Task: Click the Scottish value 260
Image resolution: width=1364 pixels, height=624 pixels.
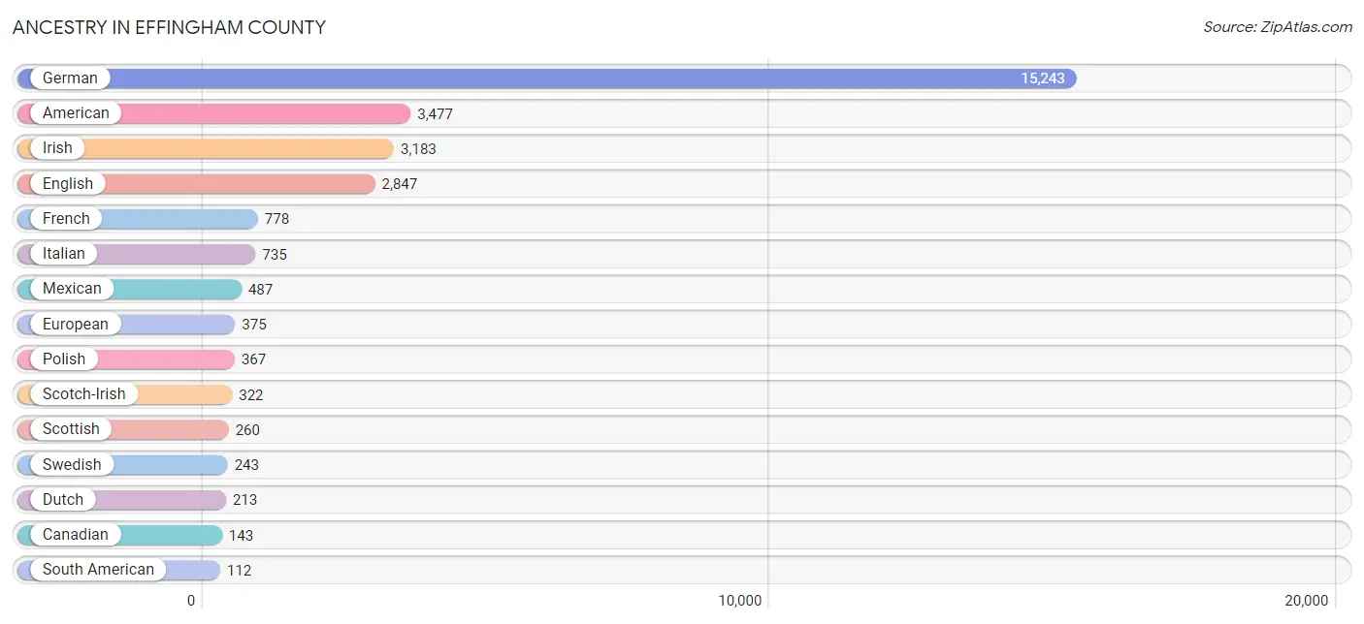Action: [247, 430]
